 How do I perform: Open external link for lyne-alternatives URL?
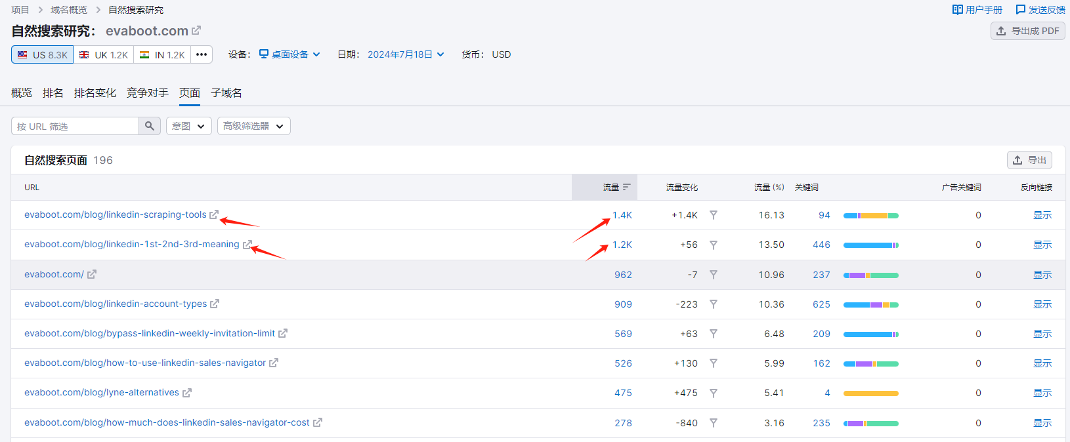coord(187,393)
